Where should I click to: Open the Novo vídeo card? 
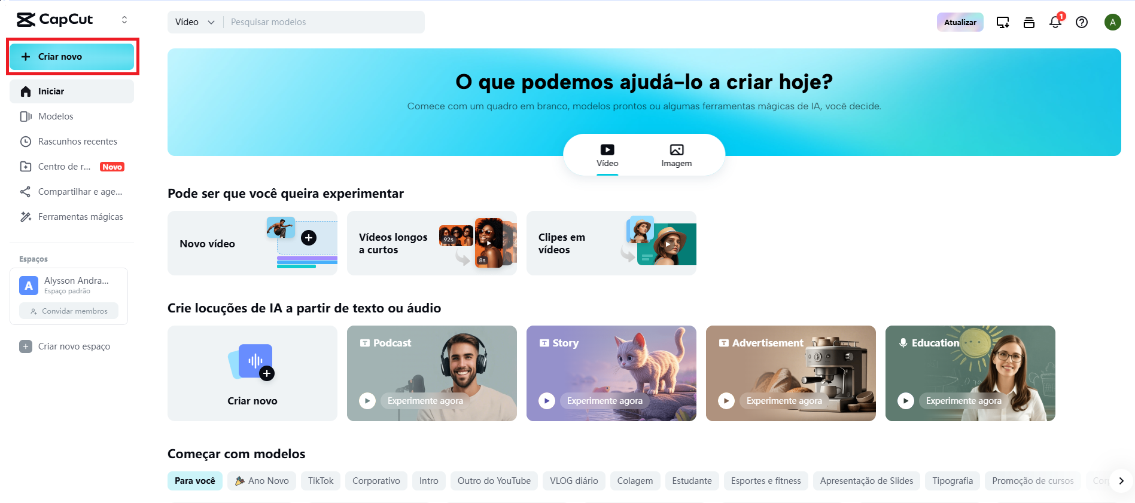tap(252, 243)
